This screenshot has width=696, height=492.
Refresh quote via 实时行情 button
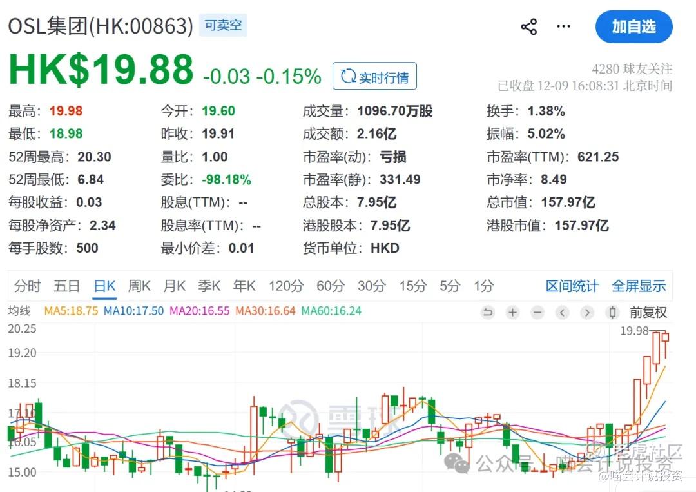point(374,76)
